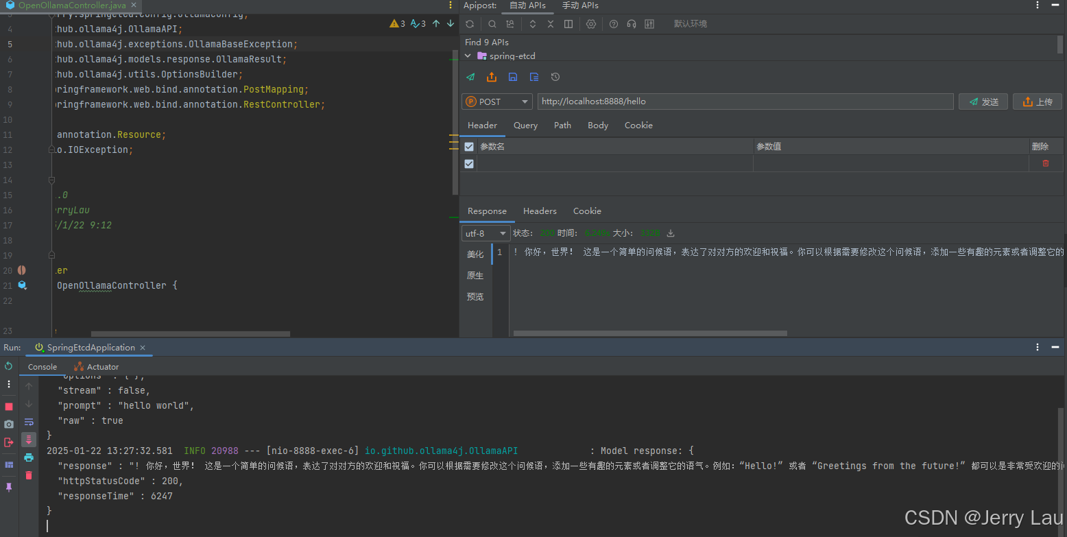Image resolution: width=1067 pixels, height=537 pixels.
Task: Click response horizontal scrollbar
Action: tap(650, 333)
